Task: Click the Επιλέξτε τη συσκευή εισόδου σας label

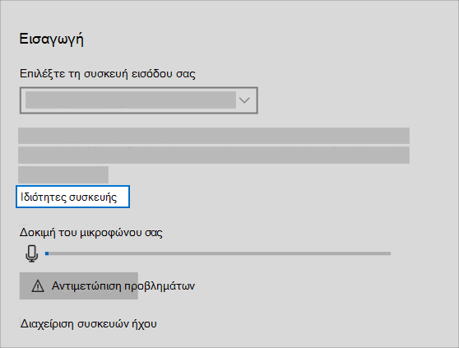Action: (x=108, y=74)
